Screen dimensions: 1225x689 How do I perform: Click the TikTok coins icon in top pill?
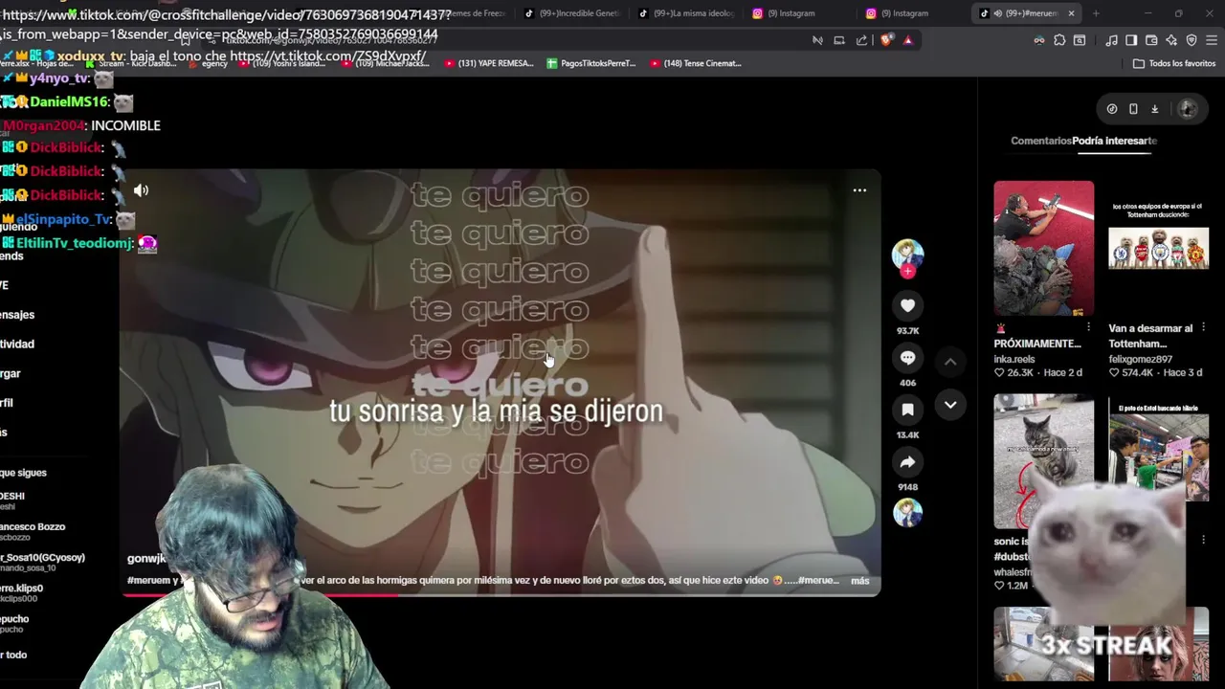1112,109
